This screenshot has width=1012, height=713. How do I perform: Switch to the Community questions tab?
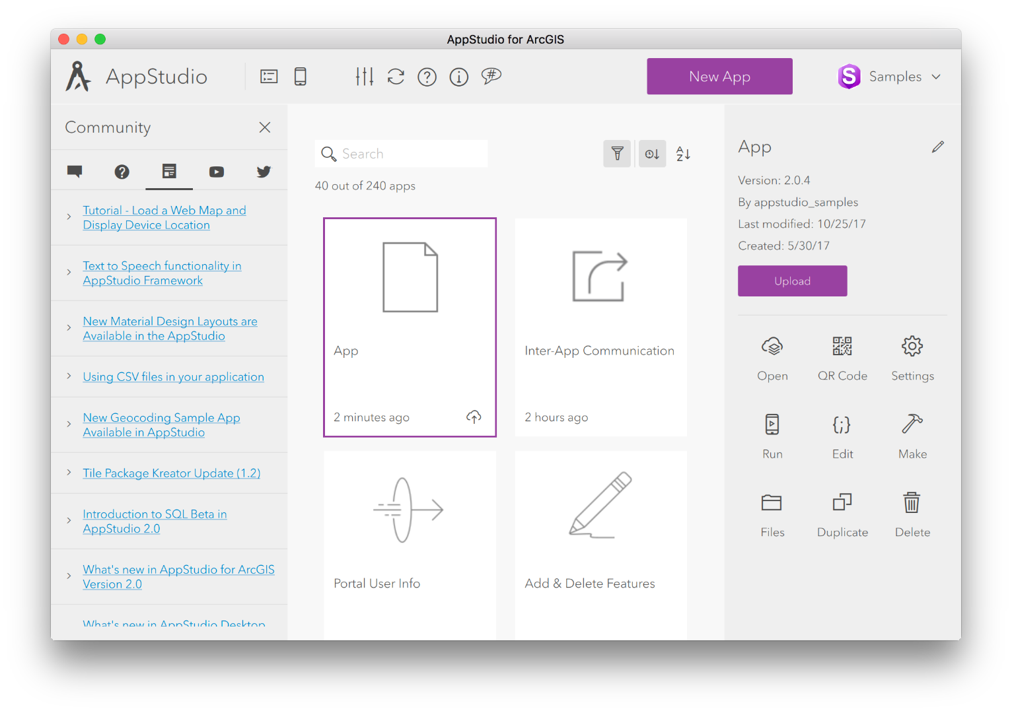point(122,172)
